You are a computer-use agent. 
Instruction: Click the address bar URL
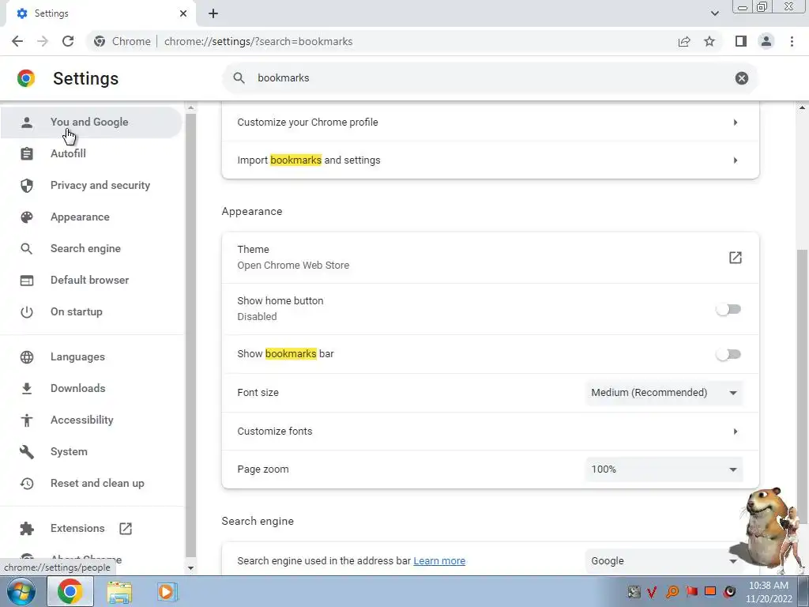pyautogui.click(x=258, y=41)
